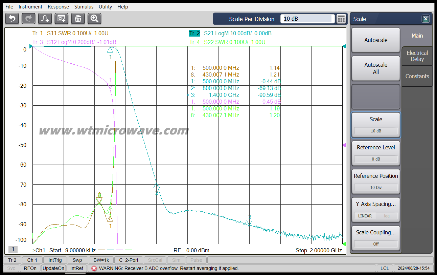Delete the active trace with the trash icon
Viewport: 437px width, 275px height.
(x=78, y=19)
